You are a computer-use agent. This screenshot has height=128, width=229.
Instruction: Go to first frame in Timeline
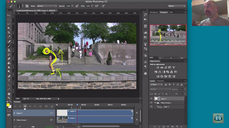pyautogui.click(x=15, y=106)
